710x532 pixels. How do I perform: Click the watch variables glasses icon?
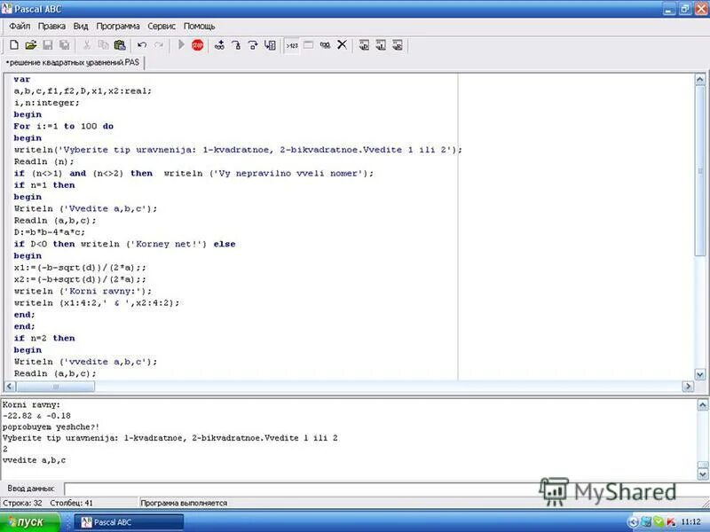[325, 45]
